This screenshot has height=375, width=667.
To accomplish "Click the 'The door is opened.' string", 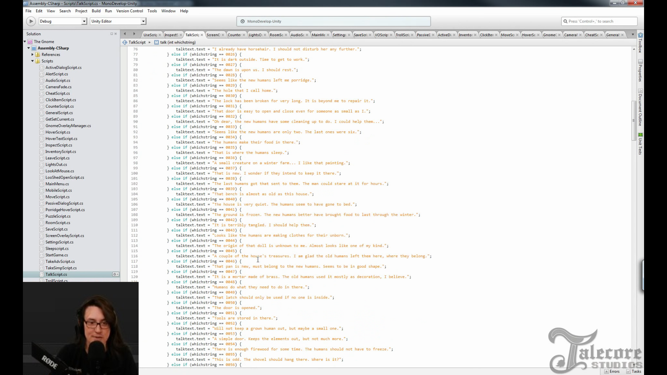I will (x=236, y=308).
